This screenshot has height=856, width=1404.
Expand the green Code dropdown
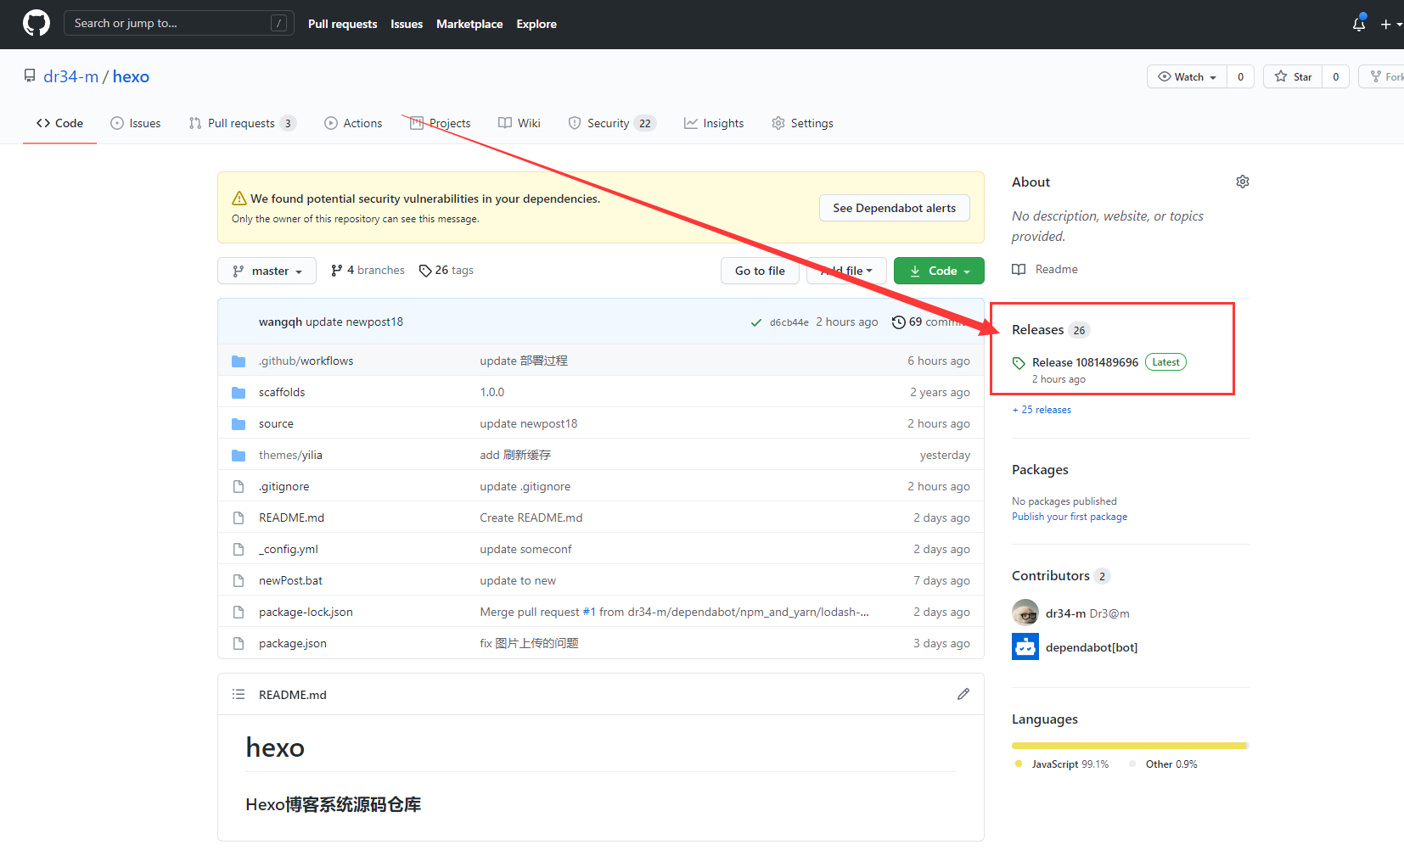(x=939, y=271)
